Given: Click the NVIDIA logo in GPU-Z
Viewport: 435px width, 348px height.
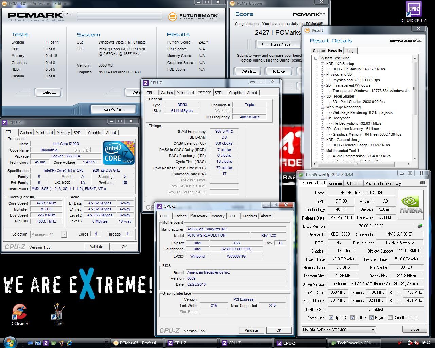Looking at the screenshot, I should [x=411, y=205].
